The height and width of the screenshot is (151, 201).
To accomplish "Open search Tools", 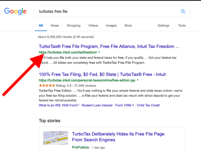I will [182, 25].
